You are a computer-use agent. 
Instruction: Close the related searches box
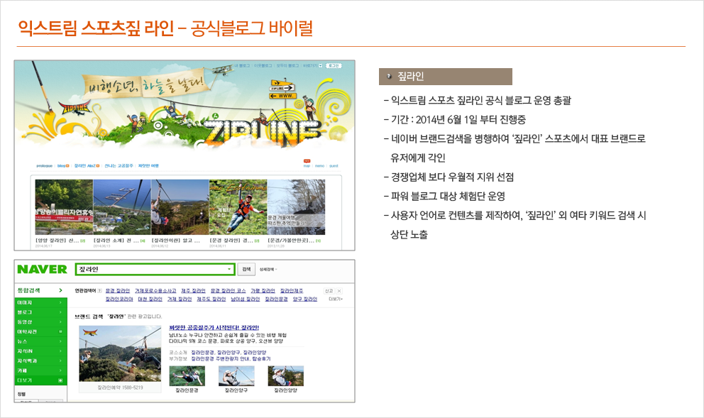(339, 291)
